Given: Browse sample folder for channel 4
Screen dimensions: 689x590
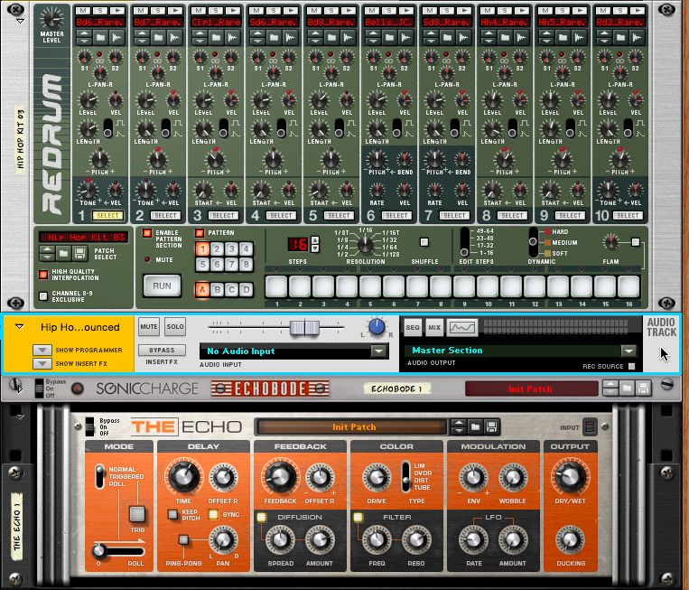Looking at the screenshot, I should (274, 38).
